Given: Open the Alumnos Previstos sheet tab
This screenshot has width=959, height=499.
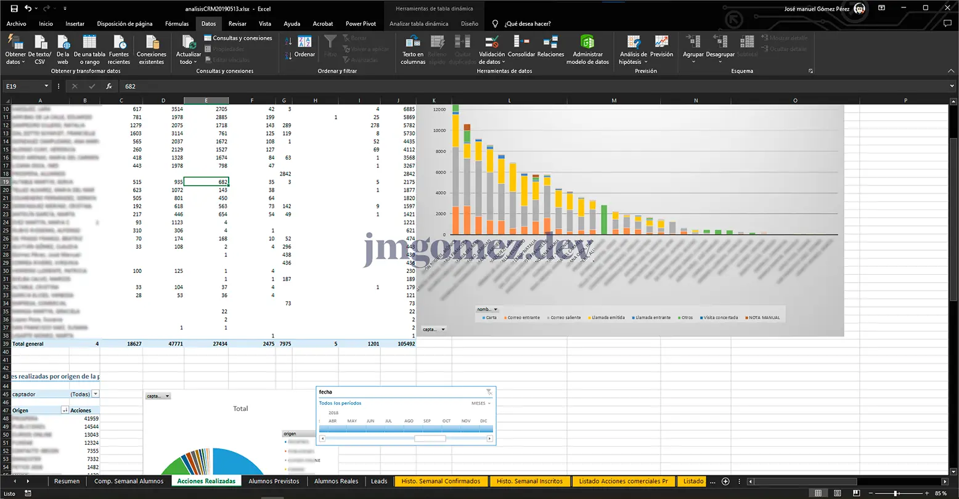Looking at the screenshot, I should 274,481.
